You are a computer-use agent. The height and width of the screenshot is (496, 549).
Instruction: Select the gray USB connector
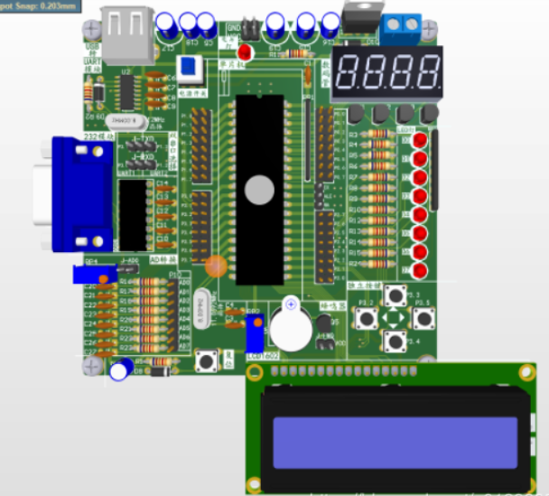[x=127, y=35]
